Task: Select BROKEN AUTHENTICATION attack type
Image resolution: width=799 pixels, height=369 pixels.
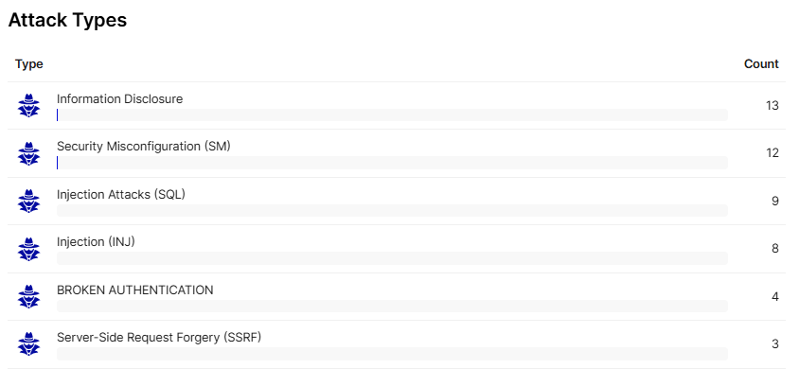Action: pos(135,290)
